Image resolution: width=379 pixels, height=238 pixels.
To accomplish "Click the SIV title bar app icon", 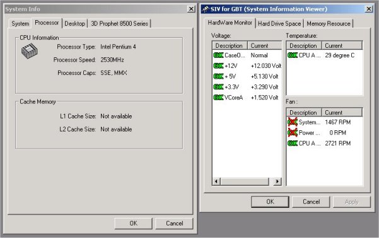I will (x=205, y=9).
